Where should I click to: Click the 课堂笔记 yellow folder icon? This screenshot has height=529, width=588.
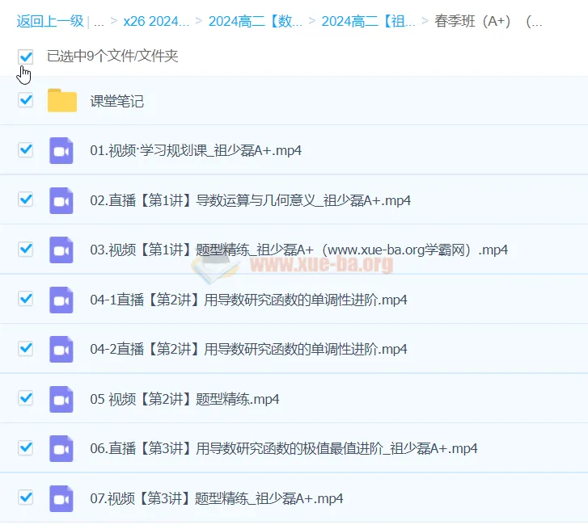61,101
